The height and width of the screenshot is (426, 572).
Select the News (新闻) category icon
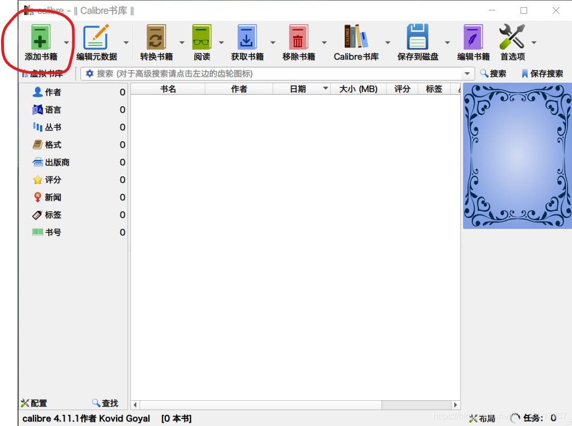[x=38, y=197]
